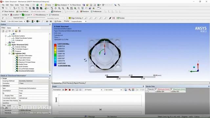The width and height of the screenshot is (210, 118).
Task: Select Cylinderical coordinate system item
Action: (19, 40)
